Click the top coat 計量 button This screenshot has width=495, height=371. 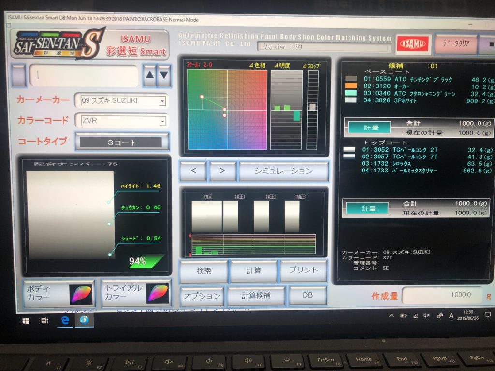tap(368, 209)
